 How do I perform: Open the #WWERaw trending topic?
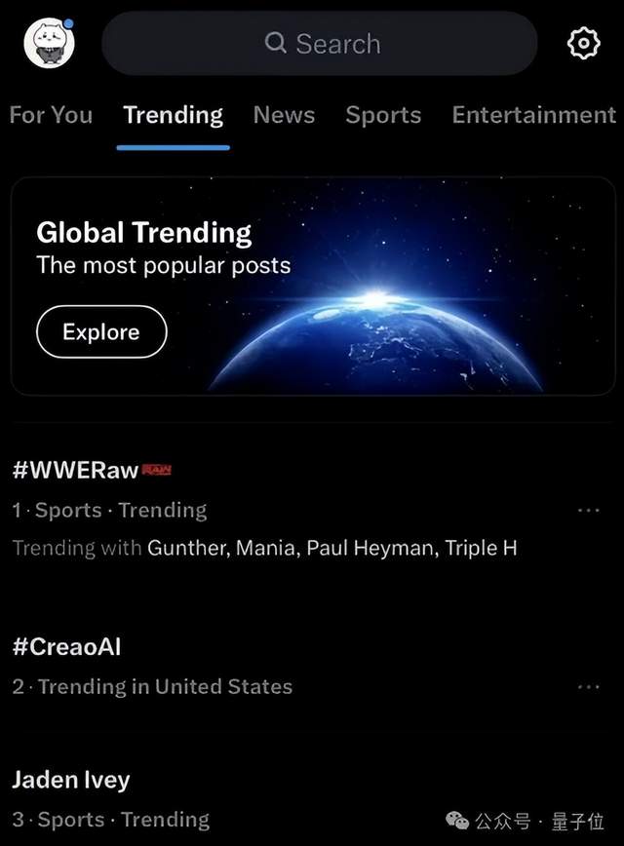click(76, 471)
